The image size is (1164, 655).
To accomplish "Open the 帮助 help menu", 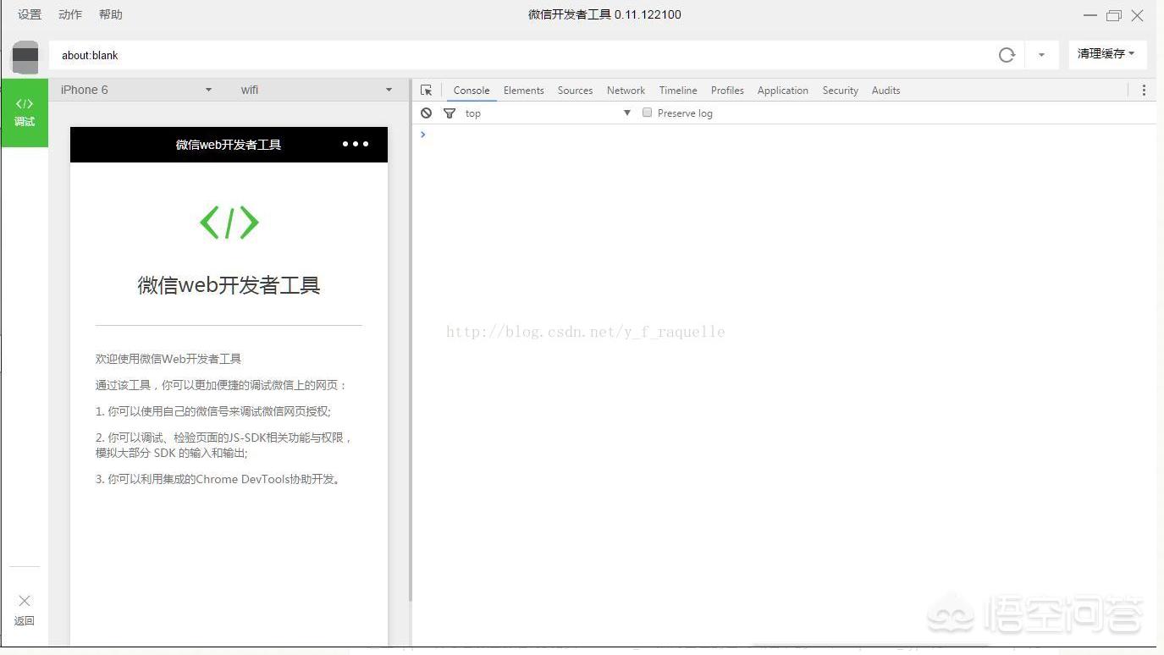I will [111, 14].
